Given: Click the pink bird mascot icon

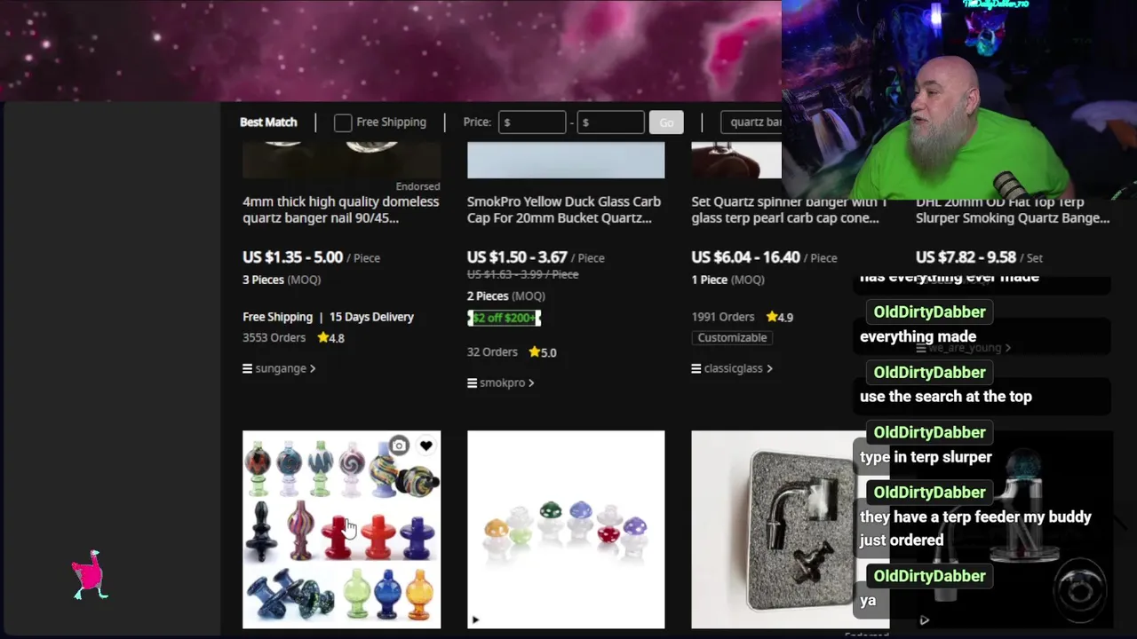Looking at the screenshot, I should point(90,575).
